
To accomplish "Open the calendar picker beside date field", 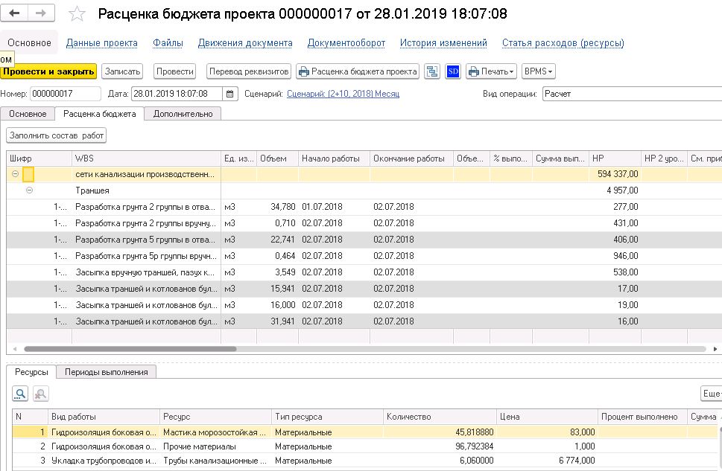I will 230,94.
